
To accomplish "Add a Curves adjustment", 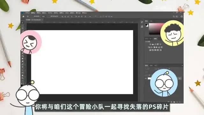I will coord(155,44).
